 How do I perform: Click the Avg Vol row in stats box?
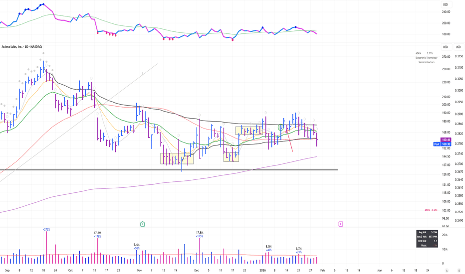[x=427, y=233]
